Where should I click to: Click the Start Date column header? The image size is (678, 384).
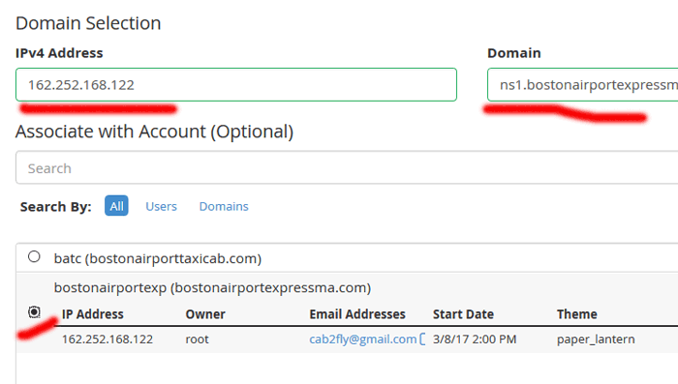click(x=463, y=314)
